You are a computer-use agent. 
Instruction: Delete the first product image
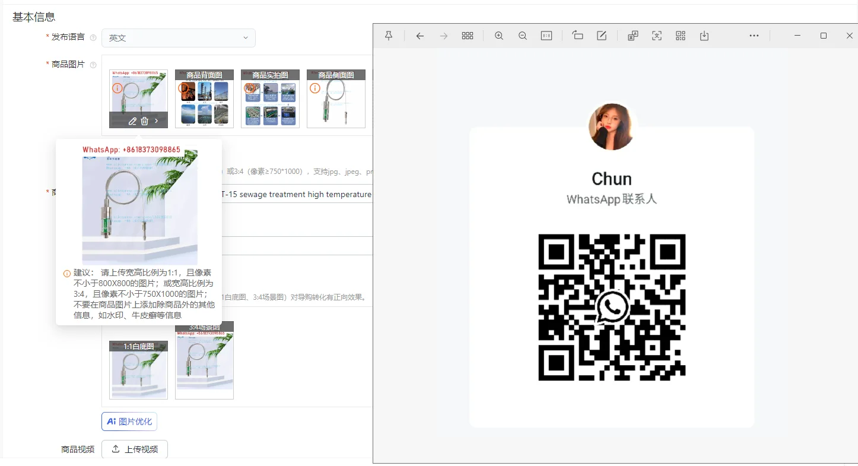pos(145,121)
